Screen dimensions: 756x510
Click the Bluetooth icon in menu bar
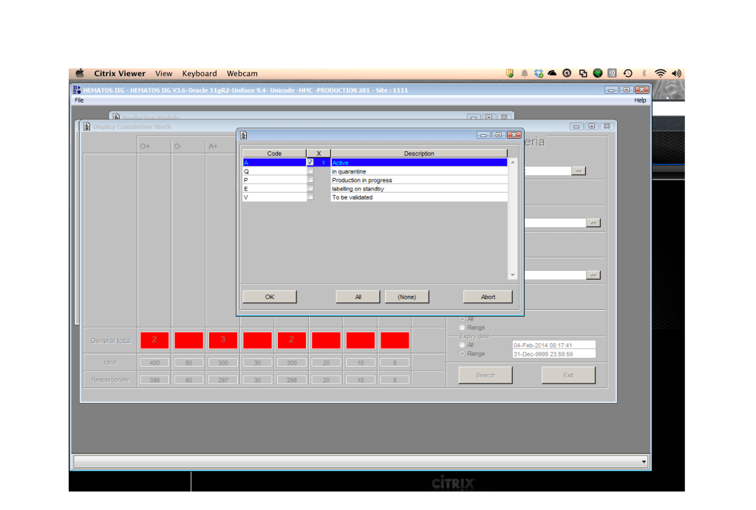(x=644, y=73)
